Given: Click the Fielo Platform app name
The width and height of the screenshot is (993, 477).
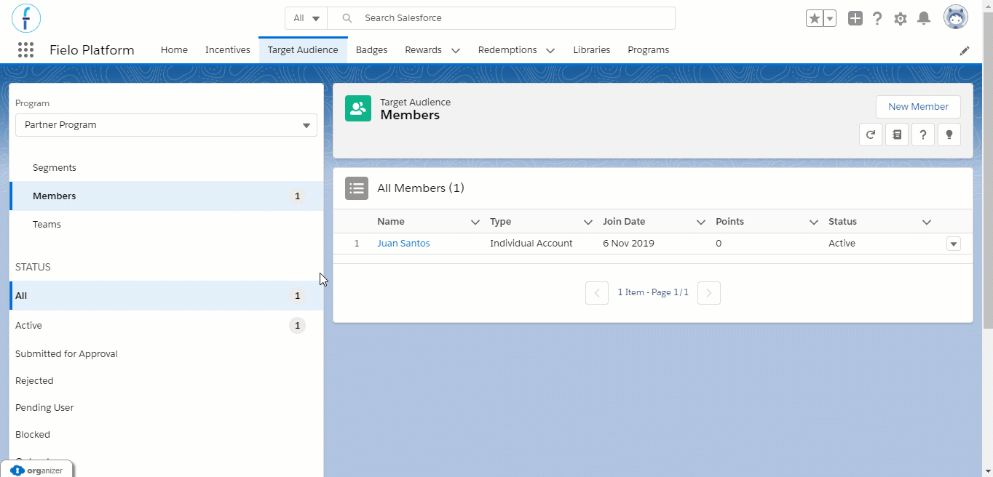Looking at the screenshot, I should (92, 50).
